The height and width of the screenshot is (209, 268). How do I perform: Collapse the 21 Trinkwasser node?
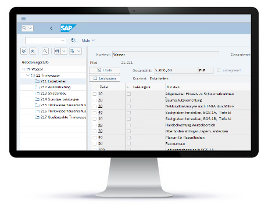point(28,75)
